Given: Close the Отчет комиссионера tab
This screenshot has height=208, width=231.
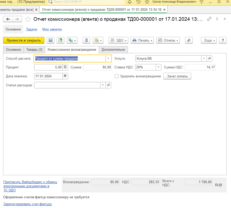Looking at the screenshot, I should click(x=165, y=10).
